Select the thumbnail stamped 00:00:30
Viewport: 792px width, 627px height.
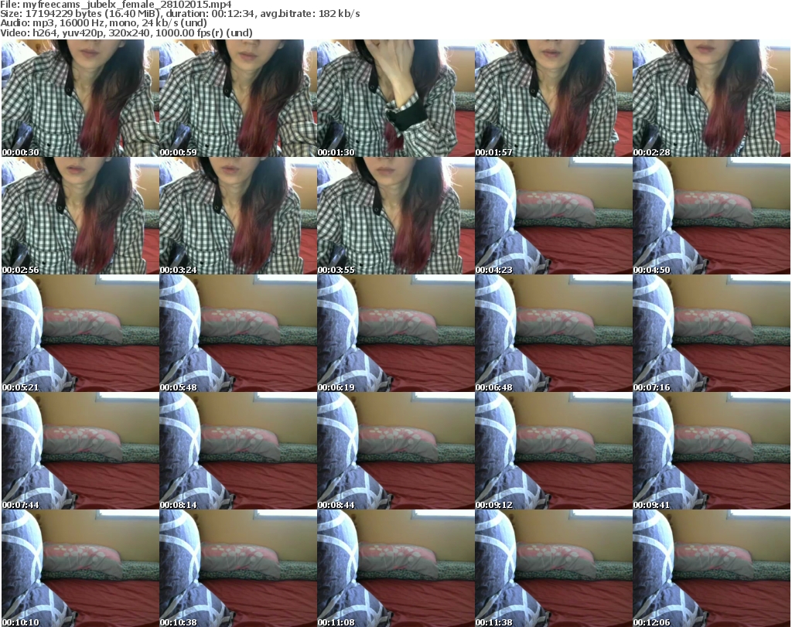tap(80, 98)
